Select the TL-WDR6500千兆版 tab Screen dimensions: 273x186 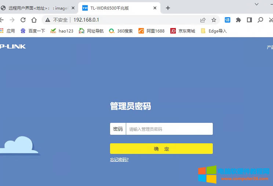pos(114,8)
